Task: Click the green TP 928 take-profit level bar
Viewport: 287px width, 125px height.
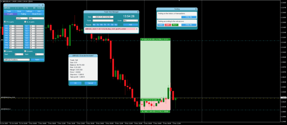Action: coord(155,40)
